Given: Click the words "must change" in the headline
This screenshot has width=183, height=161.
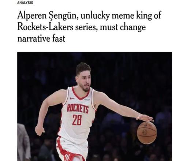Looking at the screenshot, I should [x=123, y=27].
